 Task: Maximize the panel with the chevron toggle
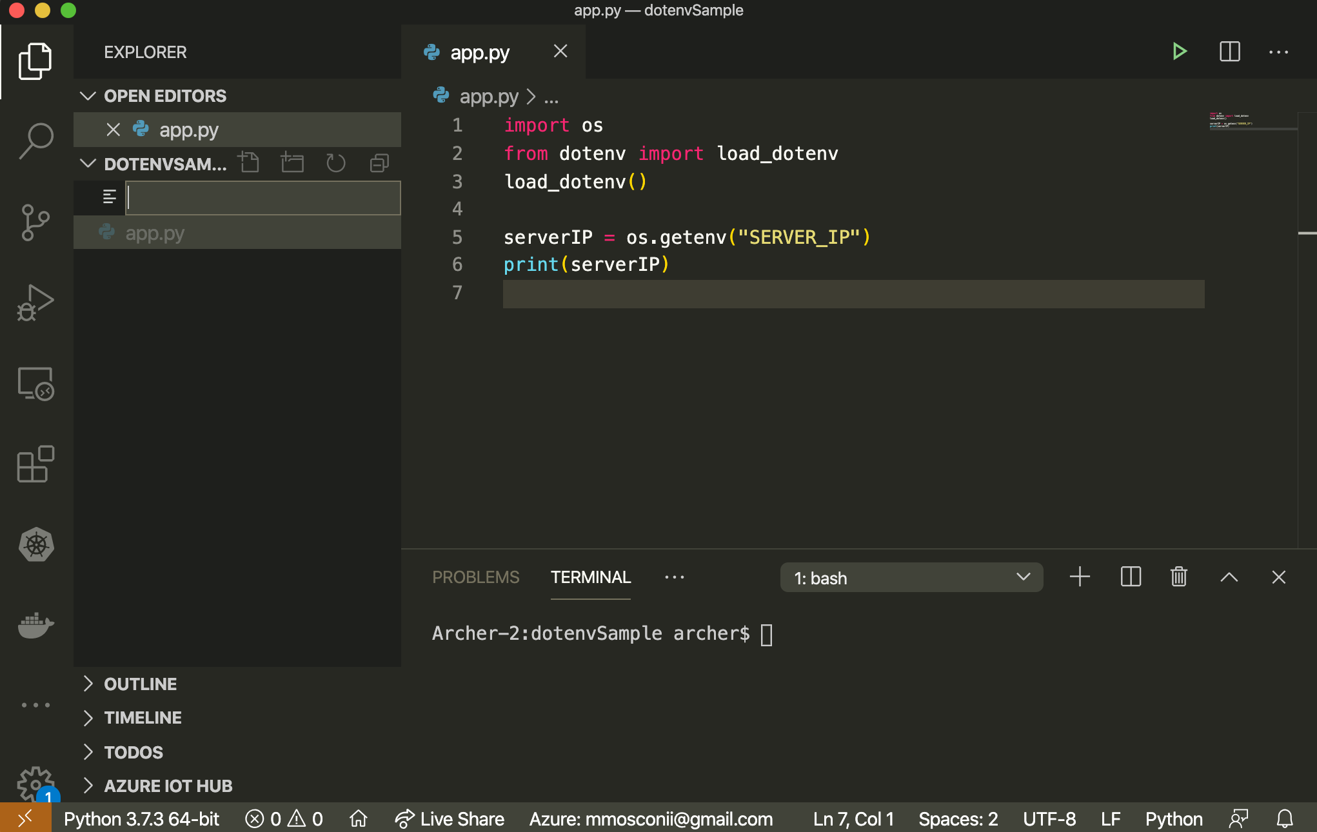[x=1229, y=577]
